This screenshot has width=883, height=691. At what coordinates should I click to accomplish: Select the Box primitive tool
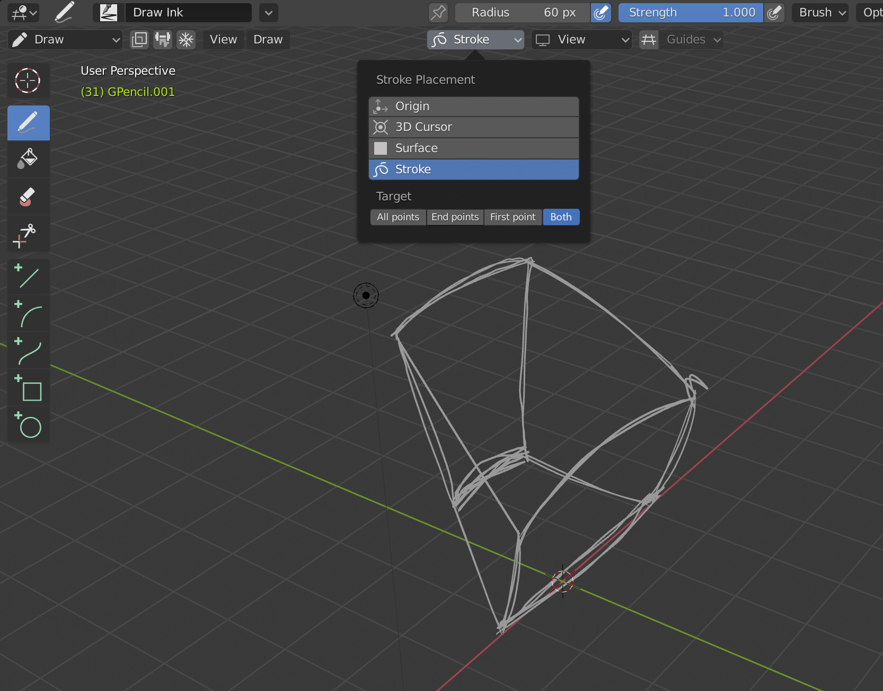[x=28, y=388]
